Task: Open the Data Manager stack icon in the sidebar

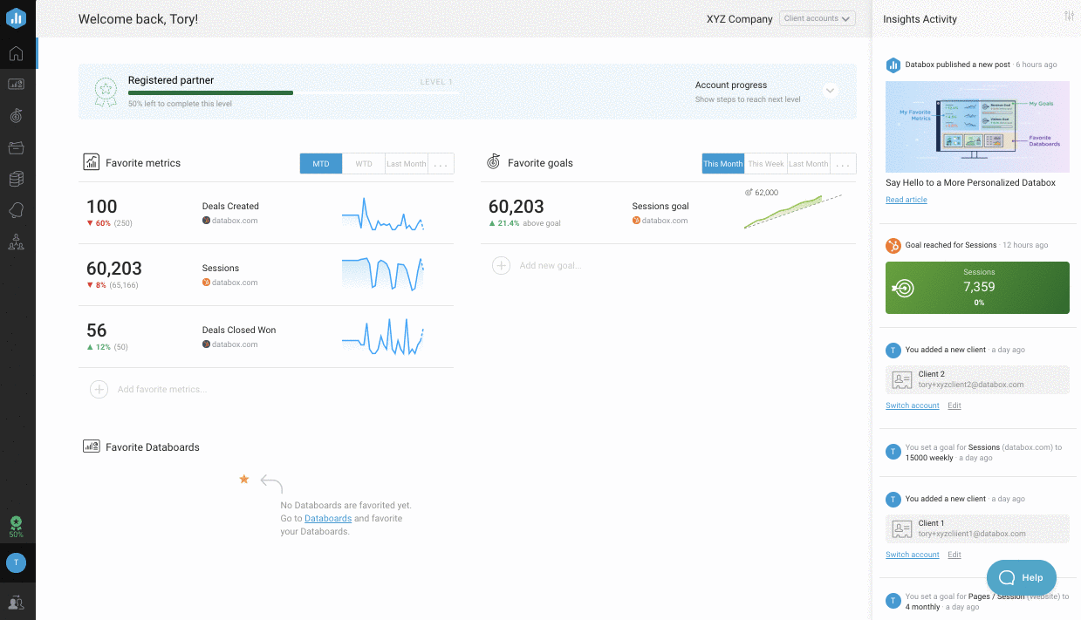Action: point(16,179)
